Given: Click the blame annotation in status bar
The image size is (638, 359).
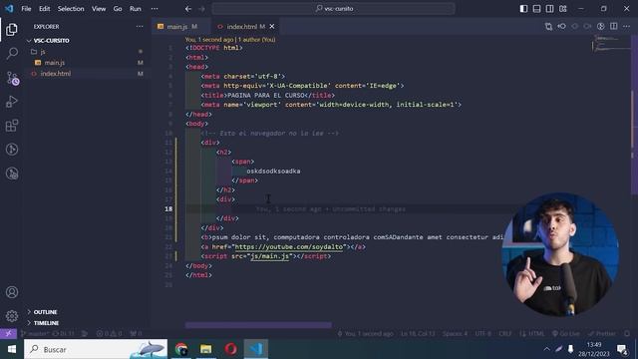Looking at the screenshot, I should (x=366, y=334).
